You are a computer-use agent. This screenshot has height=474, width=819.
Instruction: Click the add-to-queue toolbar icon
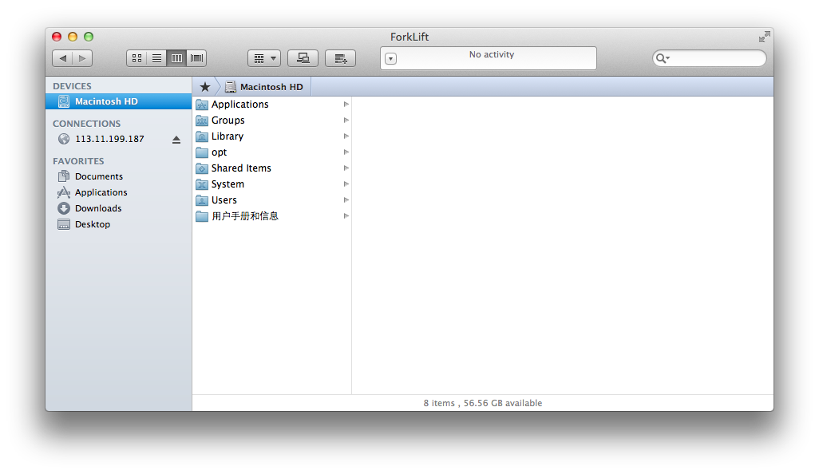pyautogui.click(x=340, y=58)
